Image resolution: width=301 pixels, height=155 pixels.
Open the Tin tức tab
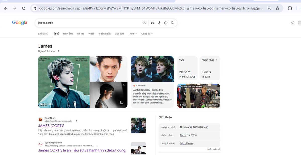click(81, 34)
